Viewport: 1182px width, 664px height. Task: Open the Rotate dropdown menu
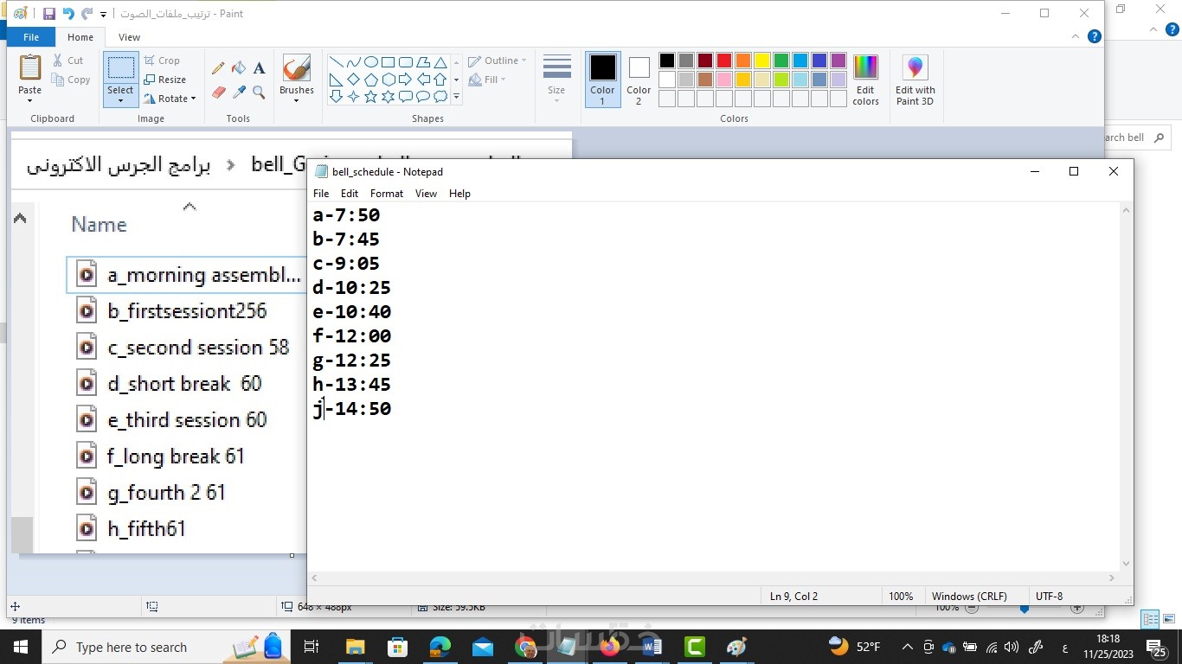click(x=169, y=99)
